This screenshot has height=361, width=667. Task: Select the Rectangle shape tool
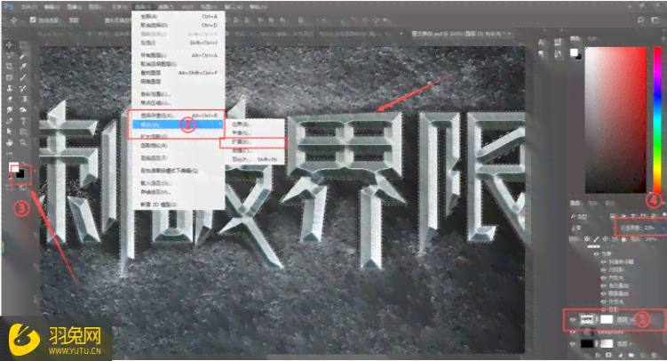(23, 132)
